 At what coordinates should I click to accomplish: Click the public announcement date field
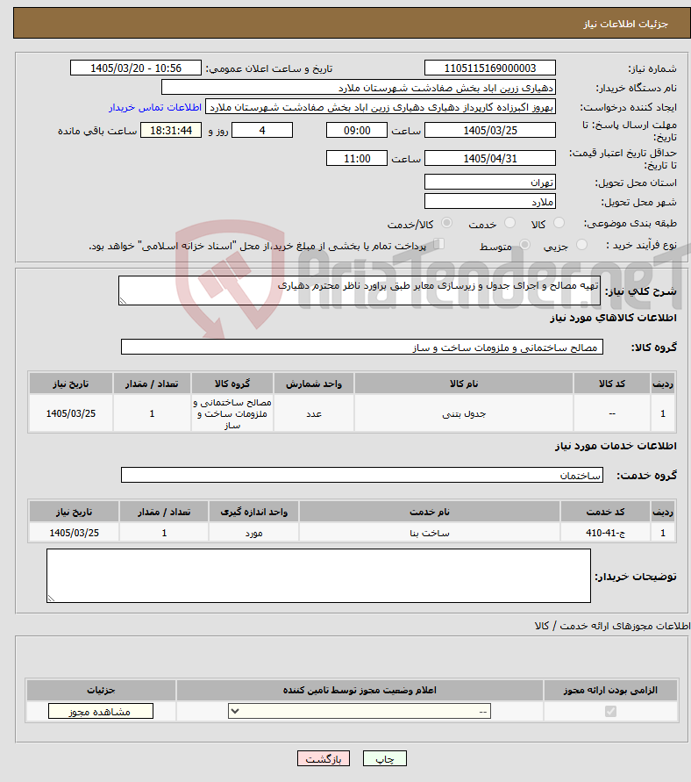(x=136, y=68)
